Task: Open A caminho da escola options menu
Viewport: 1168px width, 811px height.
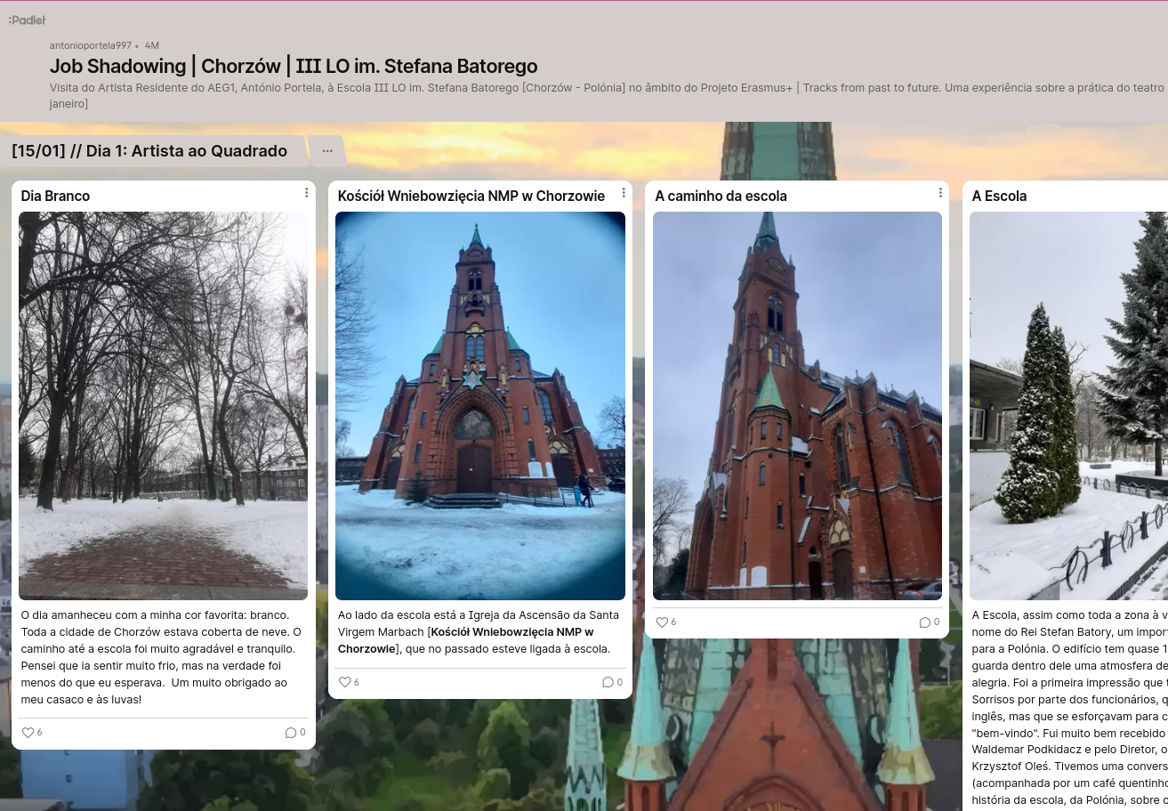Action: [x=939, y=193]
